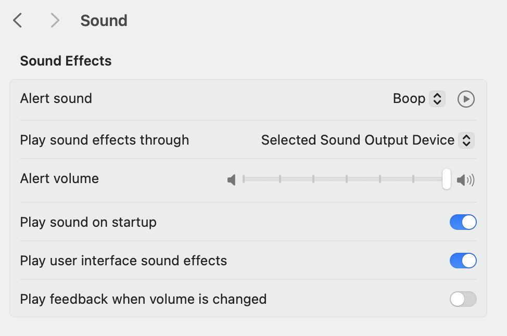Click the Alert sound row label

coord(56,98)
